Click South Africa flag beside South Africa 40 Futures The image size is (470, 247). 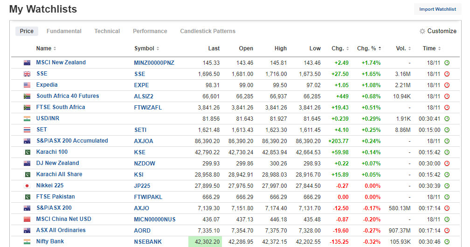pos(27,96)
